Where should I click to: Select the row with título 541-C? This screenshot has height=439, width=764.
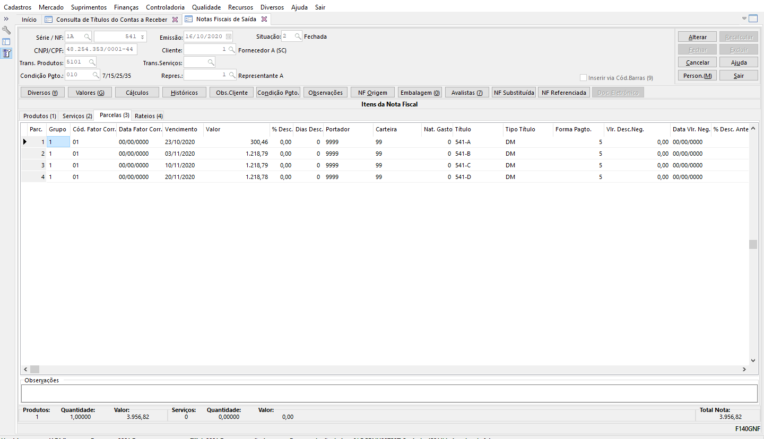coord(463,165)
